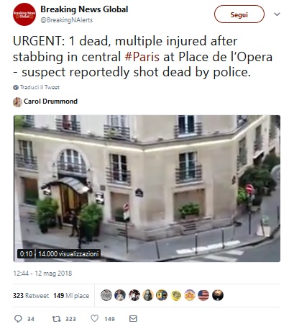This screenshot has height=329, width=289.
Task: View the 149 Mi piace list
Action: (71, 296)
